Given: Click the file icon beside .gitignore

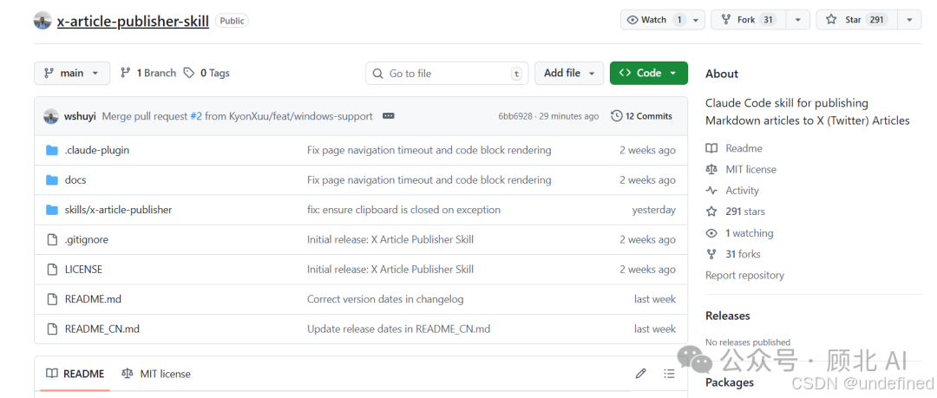Looking at the screenshot, I should click(52, 239).
